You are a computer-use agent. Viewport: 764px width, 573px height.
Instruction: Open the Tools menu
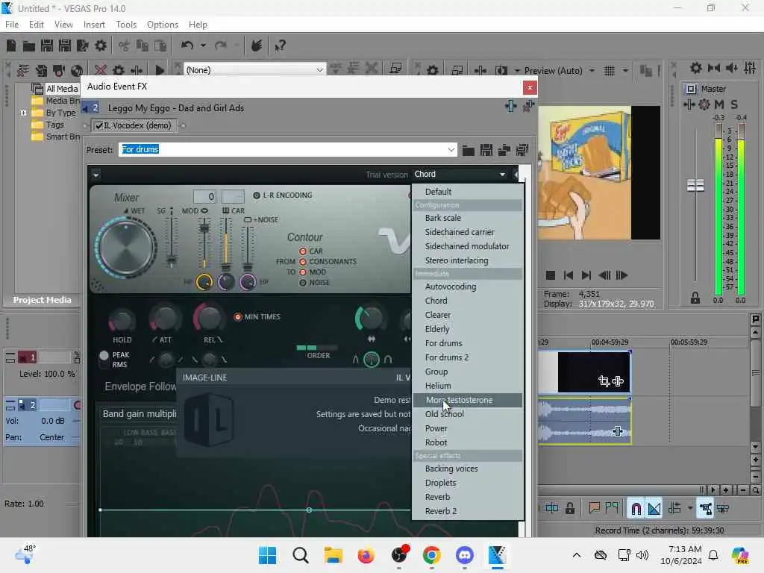[126, 25]
